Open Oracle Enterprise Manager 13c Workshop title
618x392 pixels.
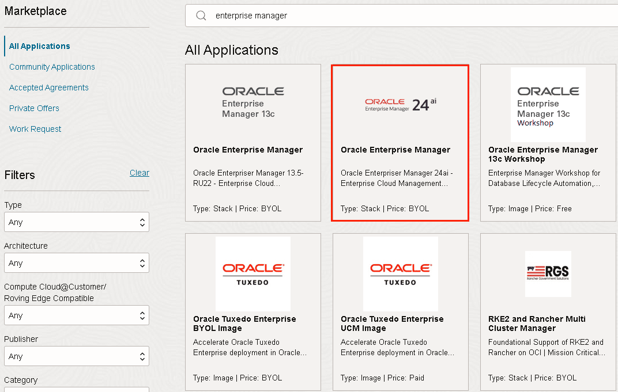point(543,154)
